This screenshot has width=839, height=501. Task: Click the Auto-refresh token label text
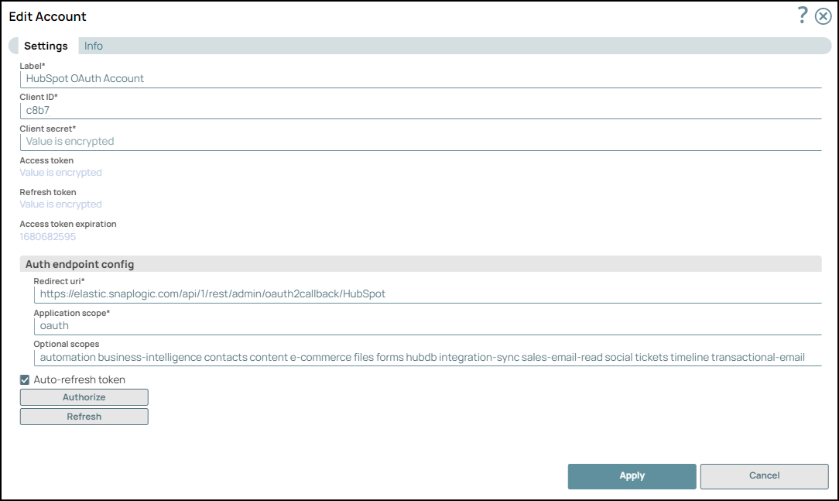(x=79, y=379)
